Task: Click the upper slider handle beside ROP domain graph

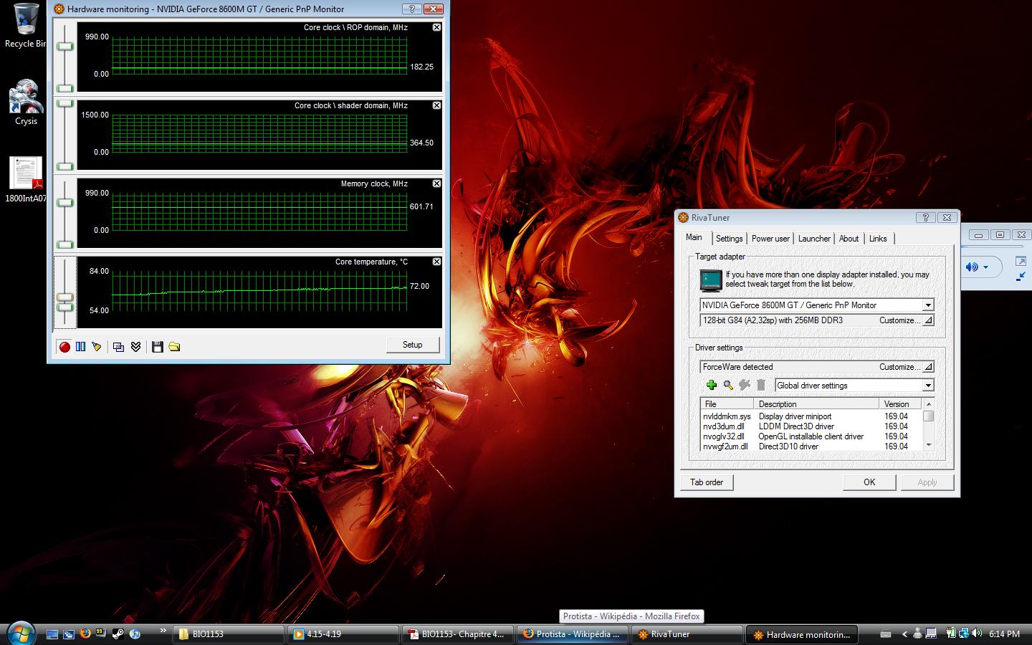Action: click(x=65, y=47)
